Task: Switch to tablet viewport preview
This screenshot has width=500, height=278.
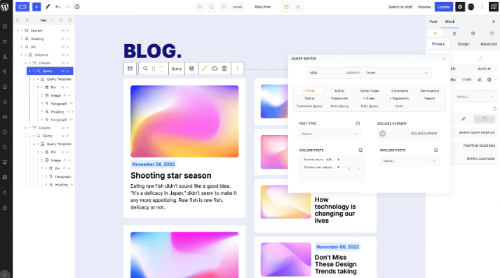Action: pyautogui.click(x=211, y=7)
